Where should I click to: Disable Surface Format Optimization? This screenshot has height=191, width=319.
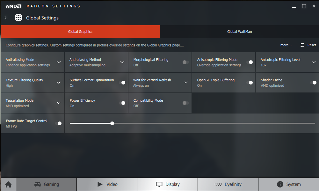pos(122,83)
